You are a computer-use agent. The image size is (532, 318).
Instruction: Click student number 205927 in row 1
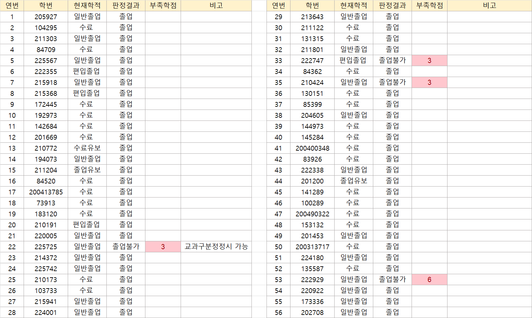point(46,17)
